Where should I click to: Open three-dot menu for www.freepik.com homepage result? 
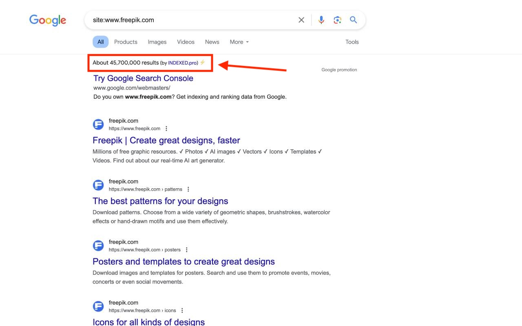tap(166, 129)
